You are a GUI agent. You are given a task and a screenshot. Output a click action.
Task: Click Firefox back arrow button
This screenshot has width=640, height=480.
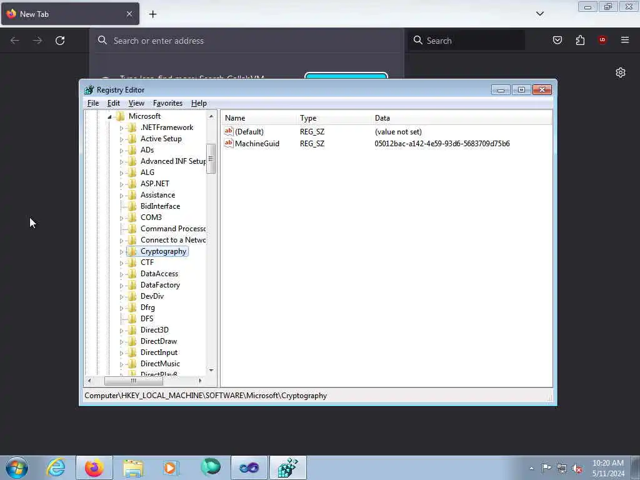(15, 41)
